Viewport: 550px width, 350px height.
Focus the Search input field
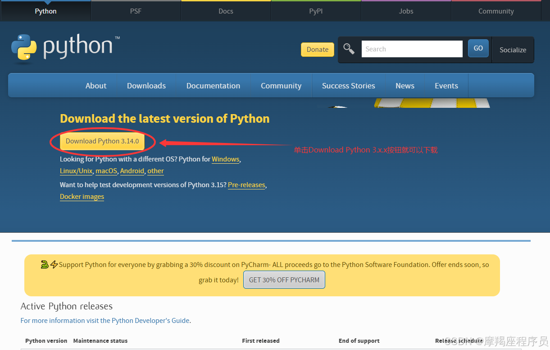pyautogui.click(x=412, y=49)
